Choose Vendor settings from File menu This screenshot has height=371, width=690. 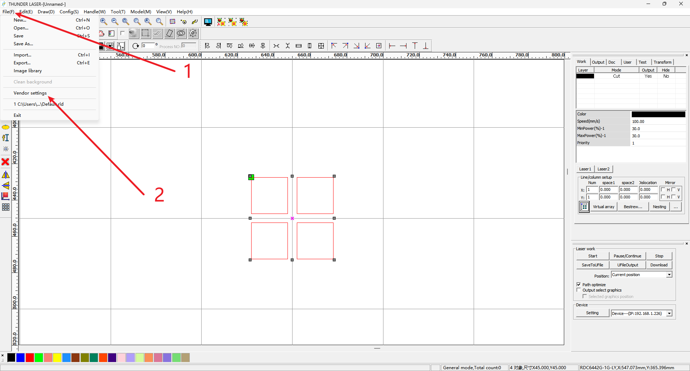pyautogui.click(x=30, y=93)
